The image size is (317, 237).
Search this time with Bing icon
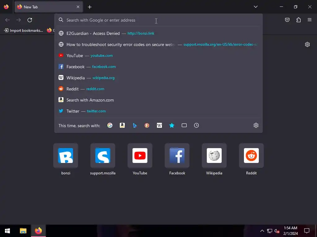point(135,125)
